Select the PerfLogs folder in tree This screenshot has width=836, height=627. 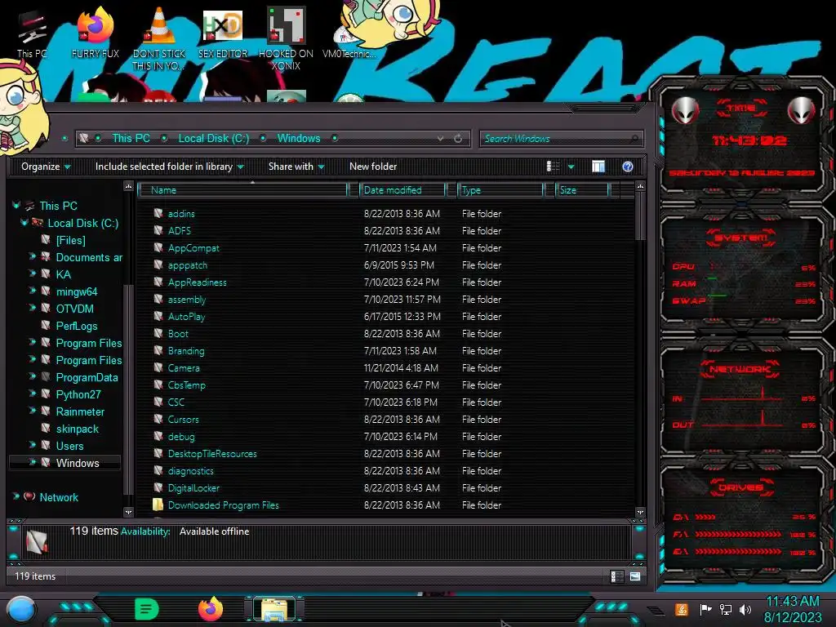77,326
